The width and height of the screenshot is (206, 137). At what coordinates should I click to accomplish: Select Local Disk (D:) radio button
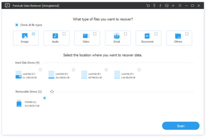click(x=73, y=70)
